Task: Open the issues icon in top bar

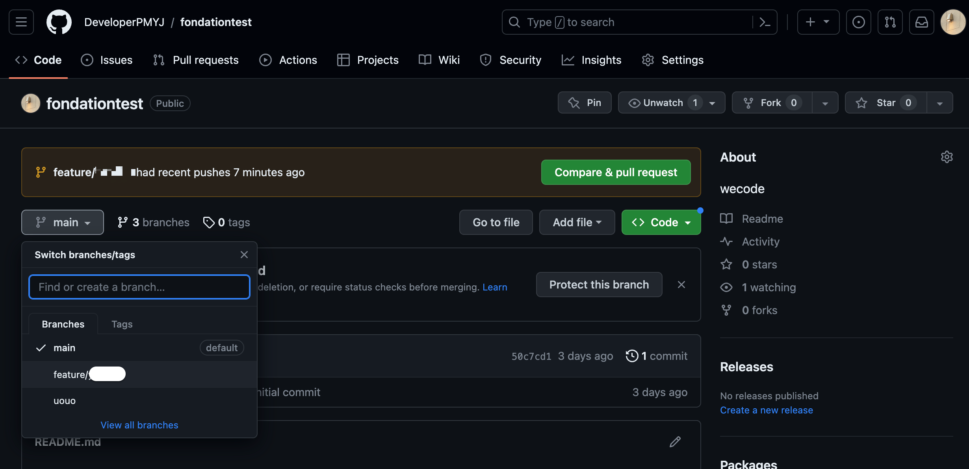Action: (x=858, y=22)
